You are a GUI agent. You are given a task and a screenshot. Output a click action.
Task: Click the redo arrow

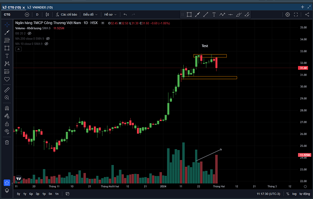tap(133, 15)
